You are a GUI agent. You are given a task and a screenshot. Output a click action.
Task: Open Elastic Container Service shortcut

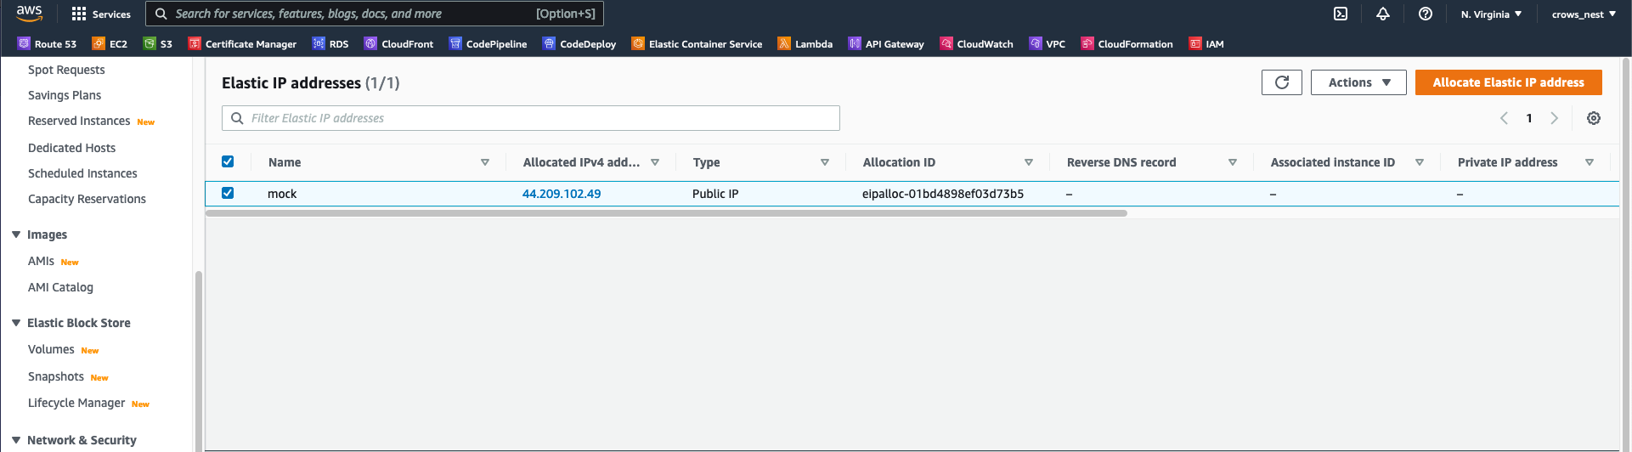697,43
